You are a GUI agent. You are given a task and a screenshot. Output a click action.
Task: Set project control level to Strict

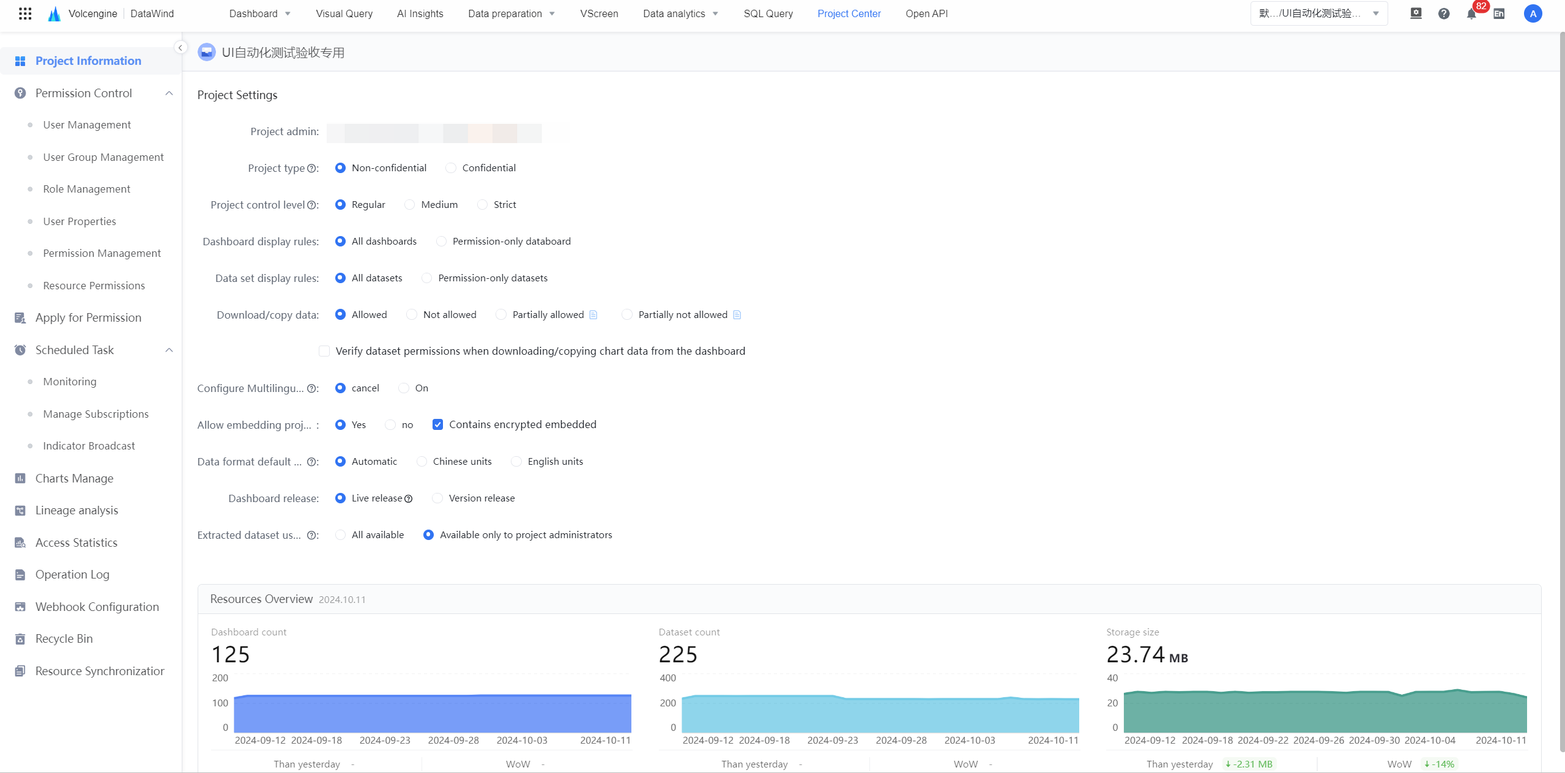pyautogui.click(x=482, y=205)
